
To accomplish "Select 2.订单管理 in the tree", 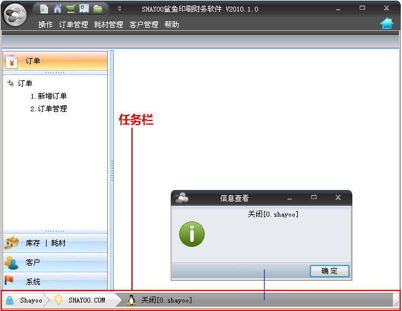I will tap(48, 109).
